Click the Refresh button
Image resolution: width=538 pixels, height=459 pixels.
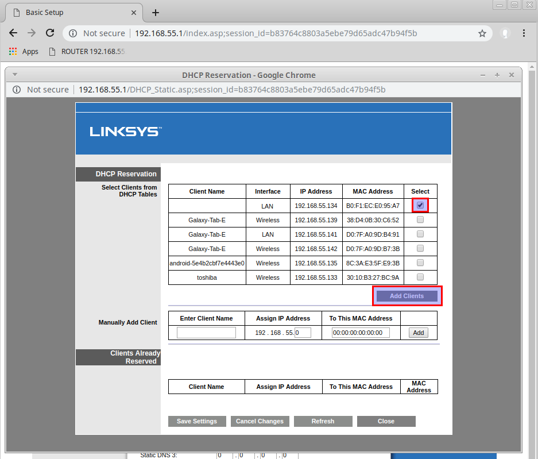323,421
